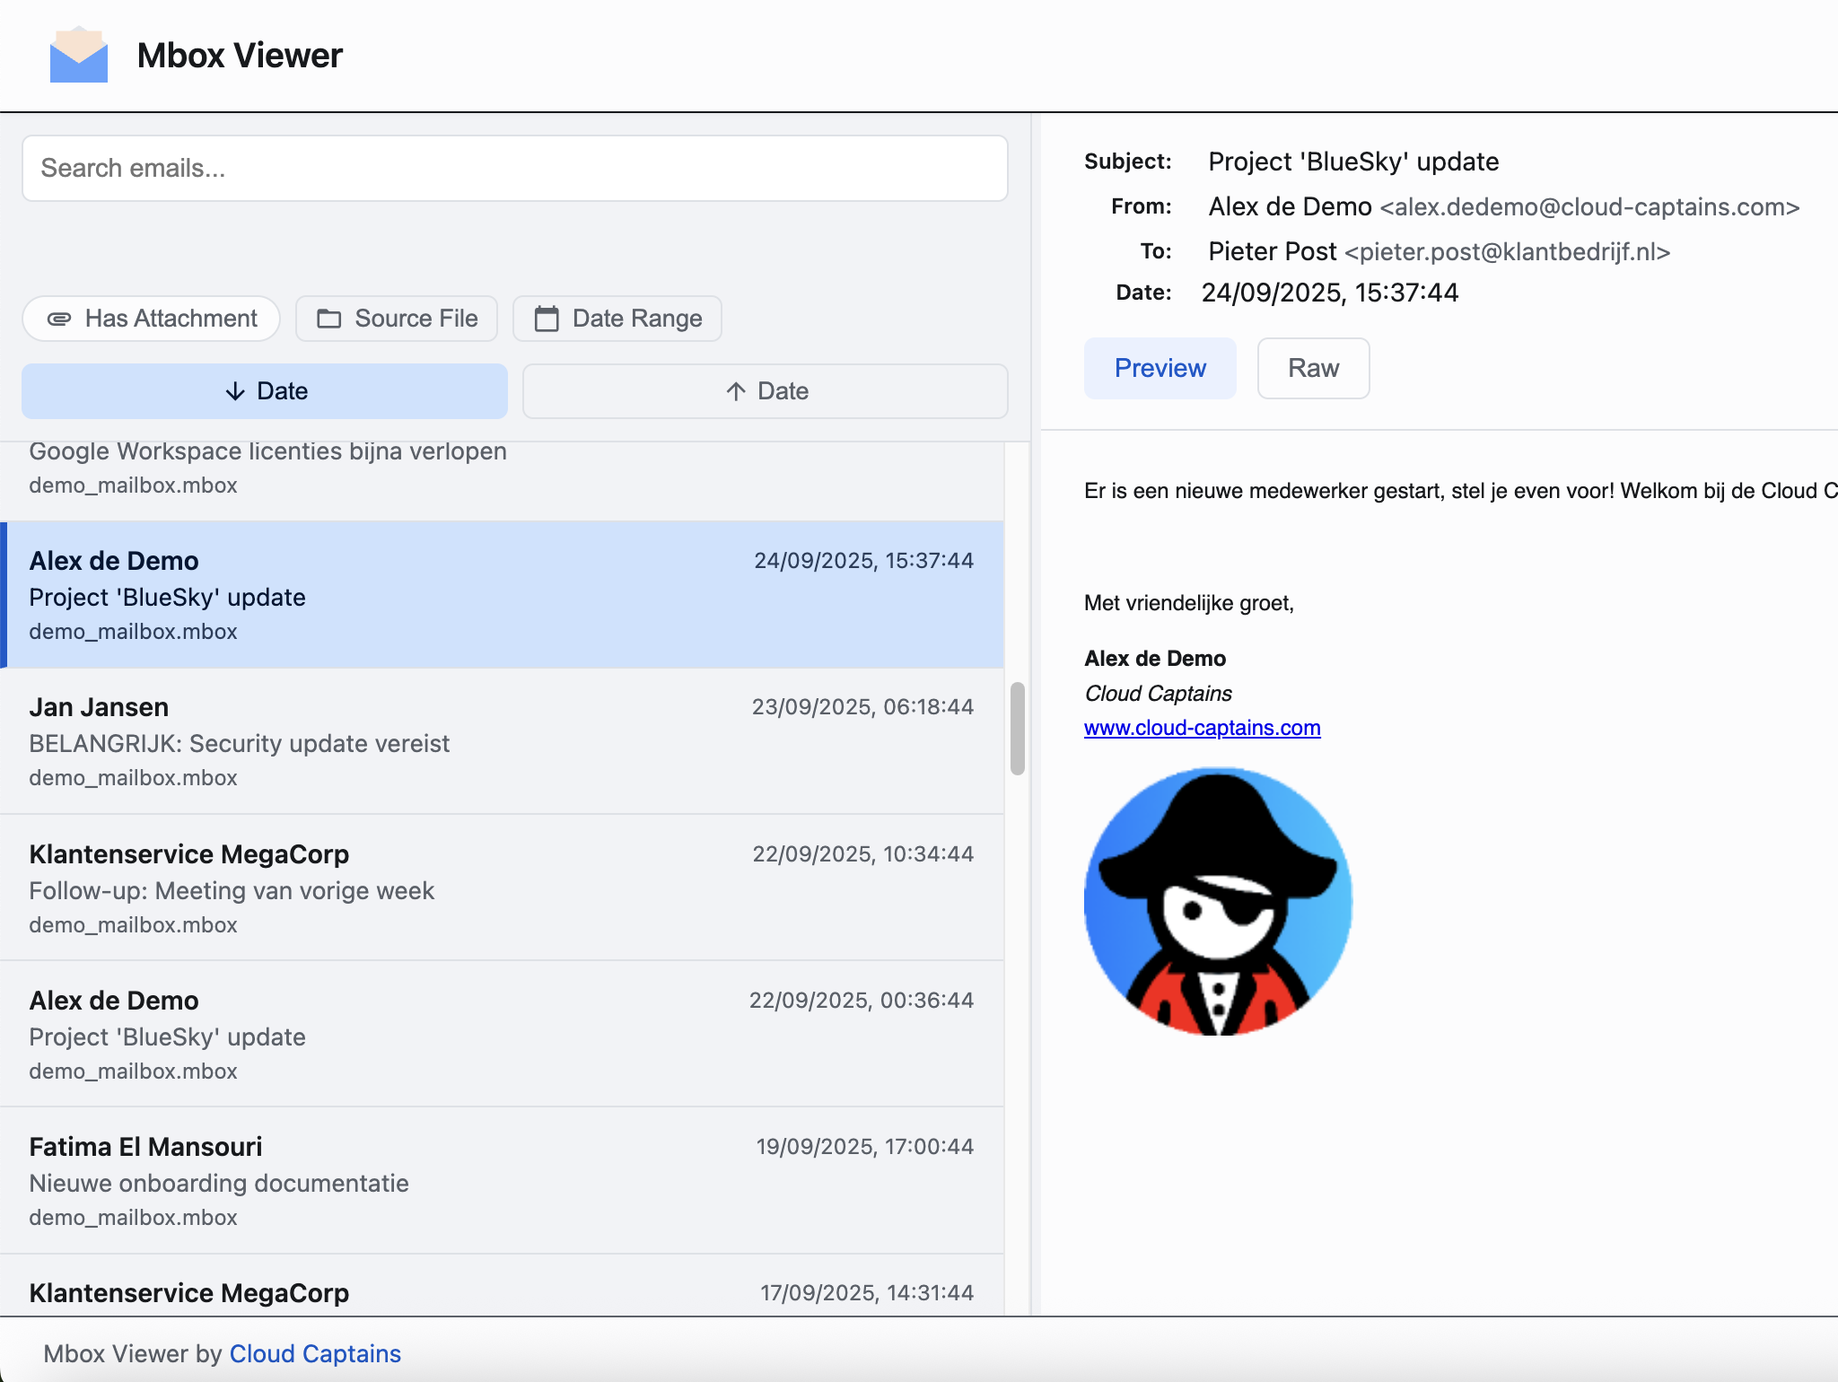Open the www.cloud-captains.com signature link
This screenshot has width=1838, height=1382.
1202,728
